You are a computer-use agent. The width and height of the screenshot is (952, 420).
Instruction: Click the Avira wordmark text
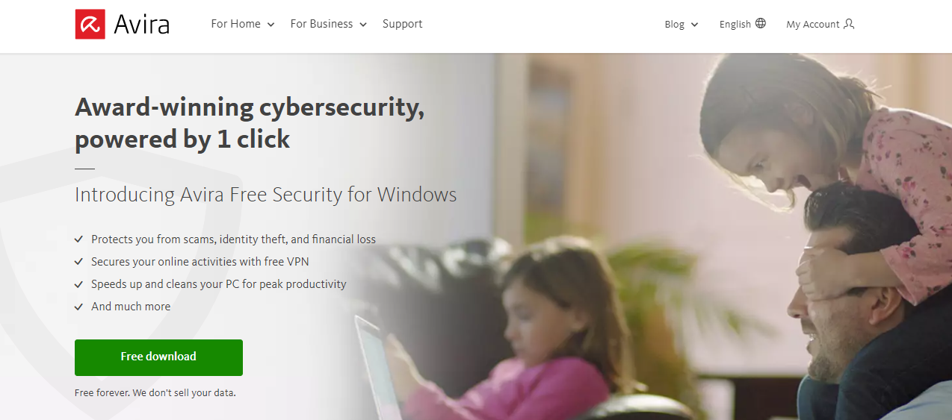pyautogui.click(x=141, y=25)
